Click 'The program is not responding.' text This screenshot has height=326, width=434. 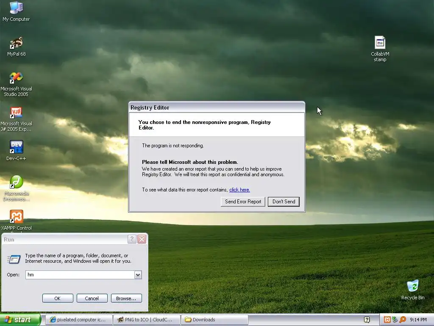[173, 146]
